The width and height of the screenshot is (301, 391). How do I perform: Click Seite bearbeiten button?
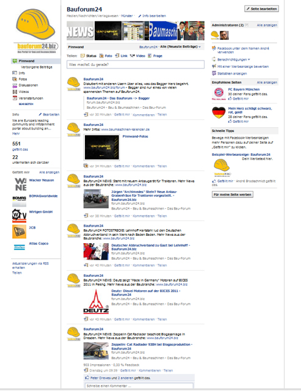coord(261,9)
